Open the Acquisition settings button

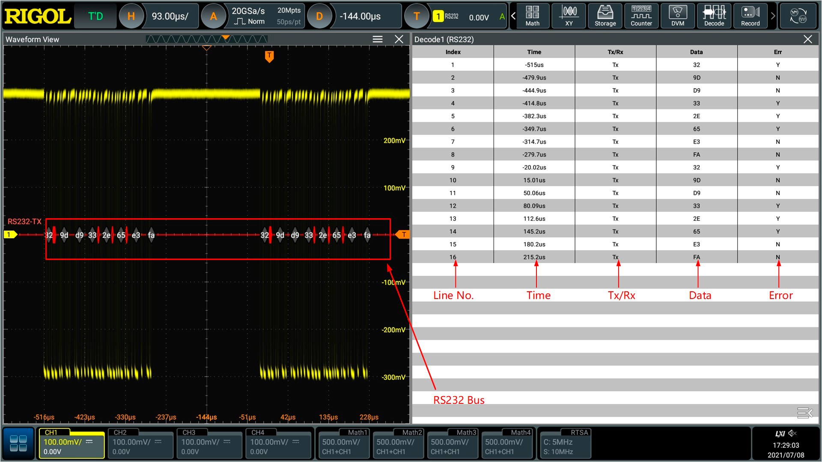click(213, 16)
